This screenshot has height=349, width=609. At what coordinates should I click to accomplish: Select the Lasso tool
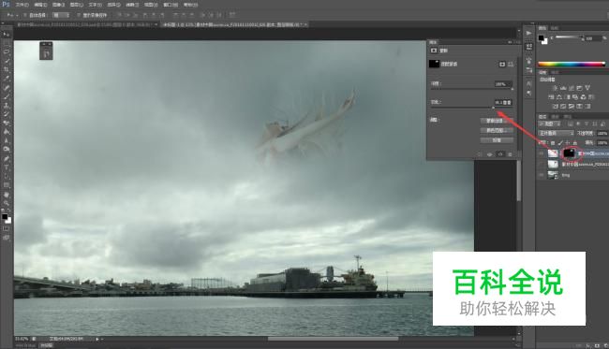(7, 51)
